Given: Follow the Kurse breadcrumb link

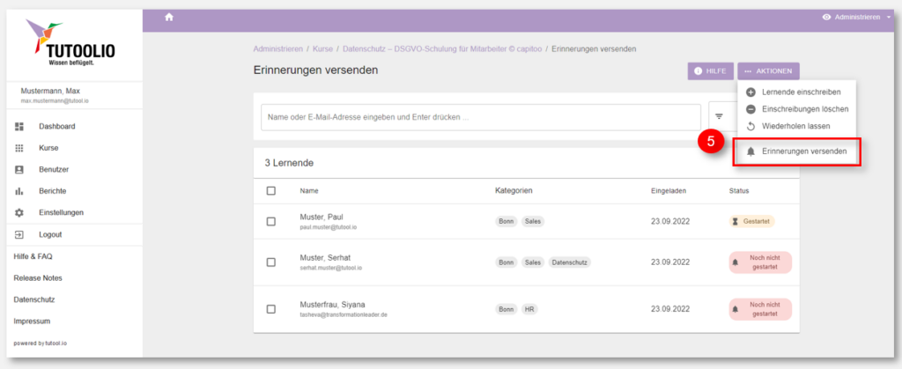Looking at the screenshot, I should pos(322,49).
